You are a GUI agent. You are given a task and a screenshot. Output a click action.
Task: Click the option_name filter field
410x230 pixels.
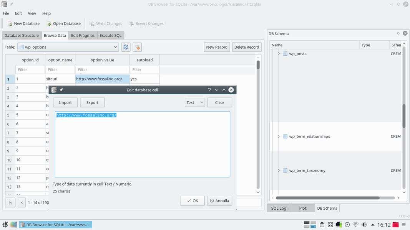coord(60,70)
